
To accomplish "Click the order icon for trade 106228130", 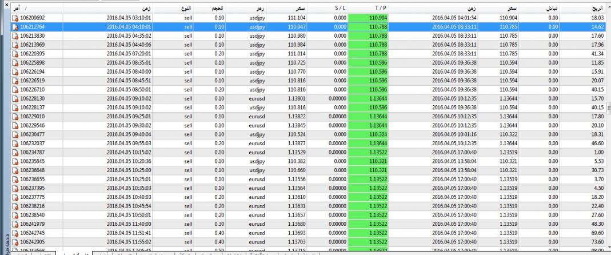I will pos(15,98).
